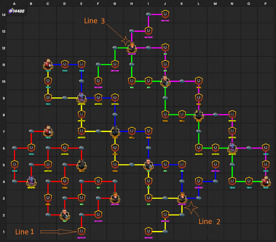This screenshot has height=242, width=276.
Task: Open the Bio character portrait at I5
Action: [148, 165]
